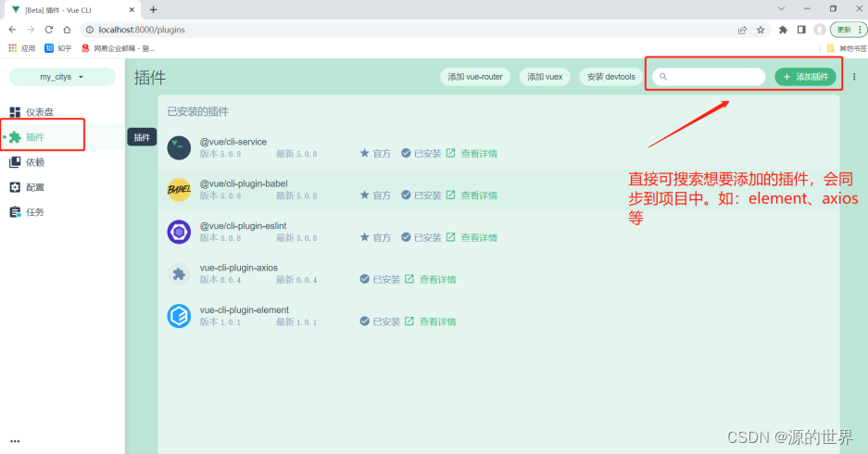Open the tab search chevron in title bar
Viewport: 868px width, 454px height.
click(x=781, y=9)
